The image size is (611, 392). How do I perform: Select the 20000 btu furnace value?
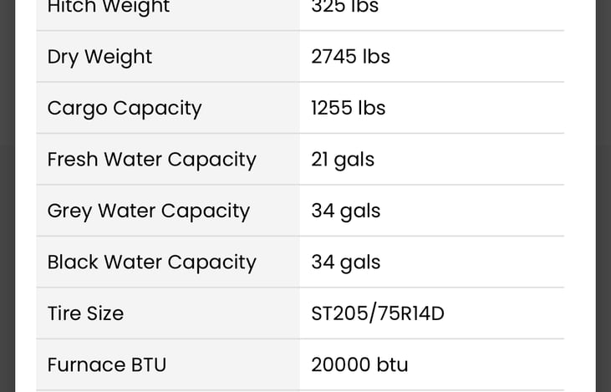coord(359,365)
